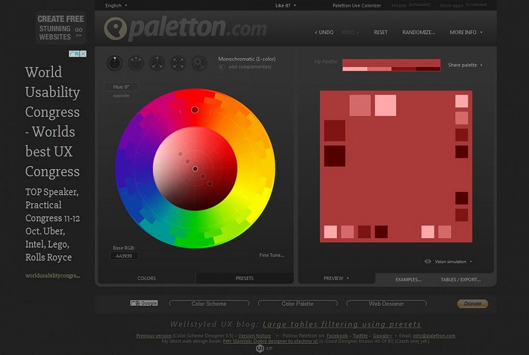
Task: Click Paletton Live Colorizer in top bar
Action: click(357, 5)
